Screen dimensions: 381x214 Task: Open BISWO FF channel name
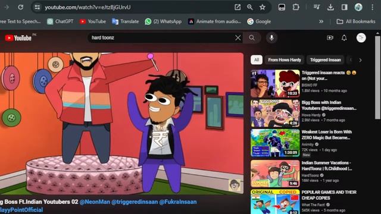click(x=310, y=85)
